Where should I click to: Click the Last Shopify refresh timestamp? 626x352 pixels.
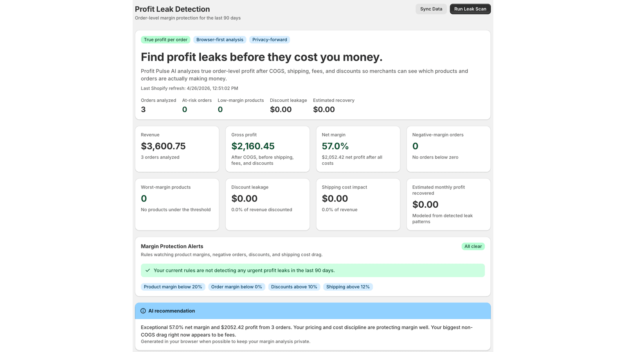pos(189,88)
